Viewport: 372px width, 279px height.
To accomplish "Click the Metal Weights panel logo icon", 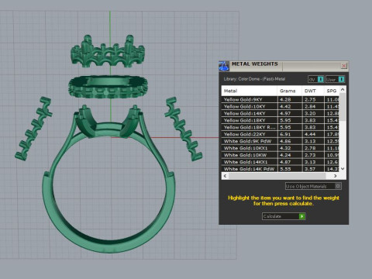I will click(224, 66).
